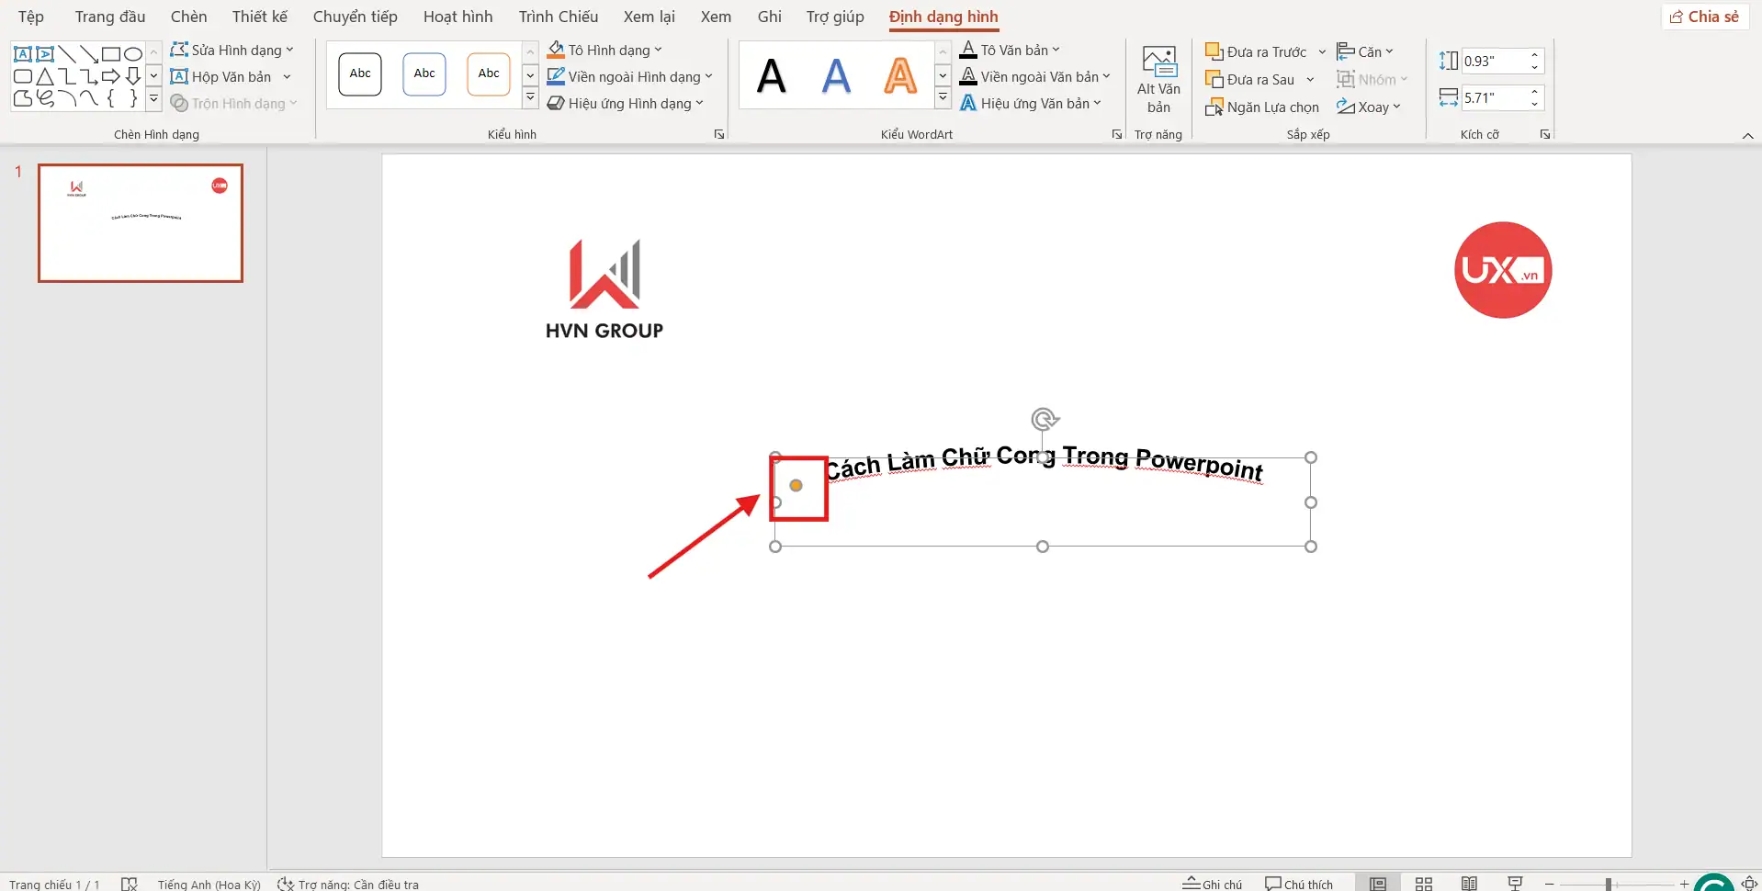Image resolution: width=1762 pixels, height=891 pixels.
Task: Select slide 1 thumbnail
Action: point(141,223)
